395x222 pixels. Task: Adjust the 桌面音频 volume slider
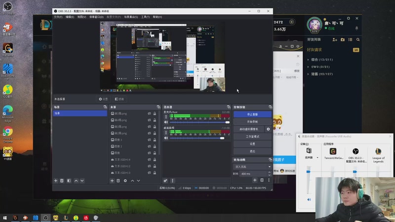(x=199, y=138)
